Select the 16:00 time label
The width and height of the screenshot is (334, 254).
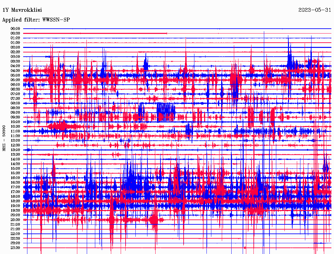click(15, 178)
